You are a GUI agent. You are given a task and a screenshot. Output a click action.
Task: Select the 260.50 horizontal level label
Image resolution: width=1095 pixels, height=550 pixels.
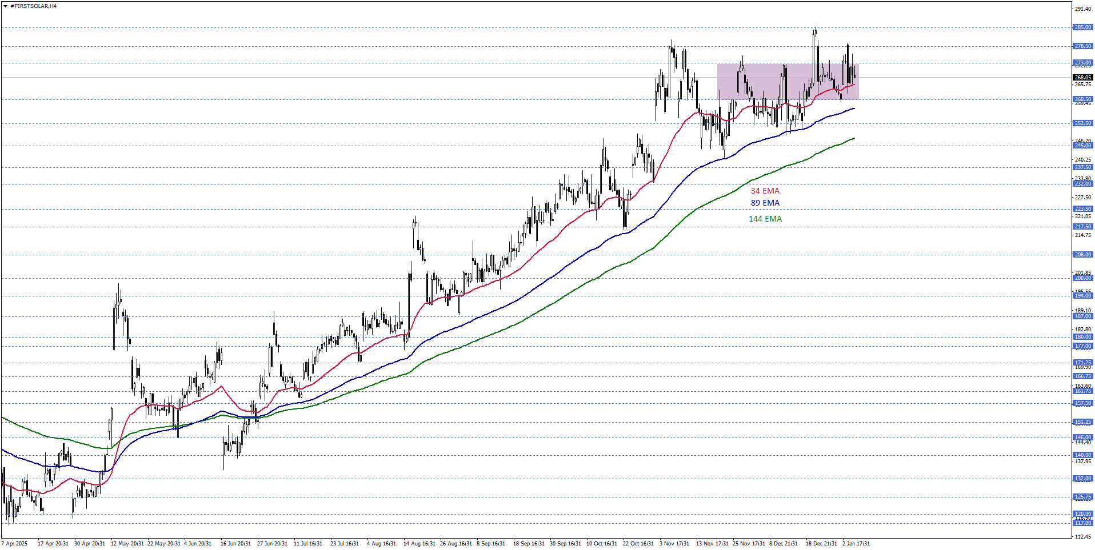[x=1083, y=99]
